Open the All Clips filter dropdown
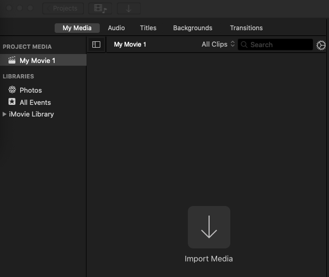Viewport: 329px width, 277px height. [218, 44]
